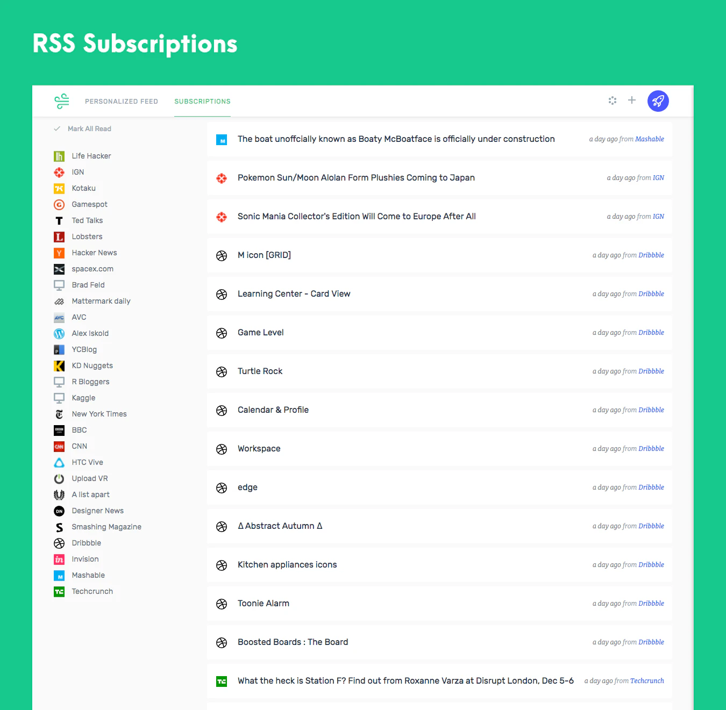Click Mark All Read checkmark

(x=56, y=128)
